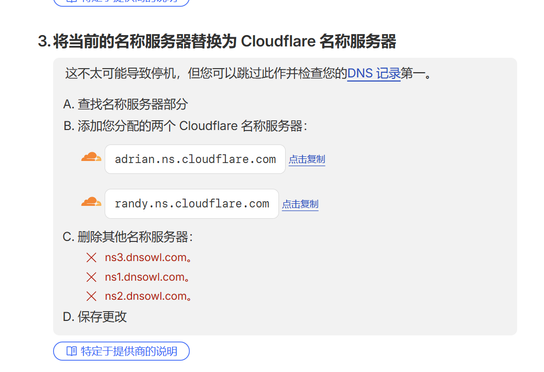
Task: Click the partially visible 特定于提供商的说明 button at top
Action: point(121,2)
